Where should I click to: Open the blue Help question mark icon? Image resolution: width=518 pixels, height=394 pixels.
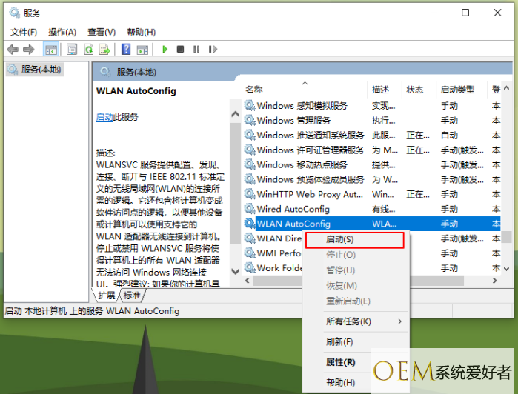[126, 50]
